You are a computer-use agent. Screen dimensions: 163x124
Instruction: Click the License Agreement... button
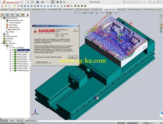pyautogui.click(x=42, y=62)
